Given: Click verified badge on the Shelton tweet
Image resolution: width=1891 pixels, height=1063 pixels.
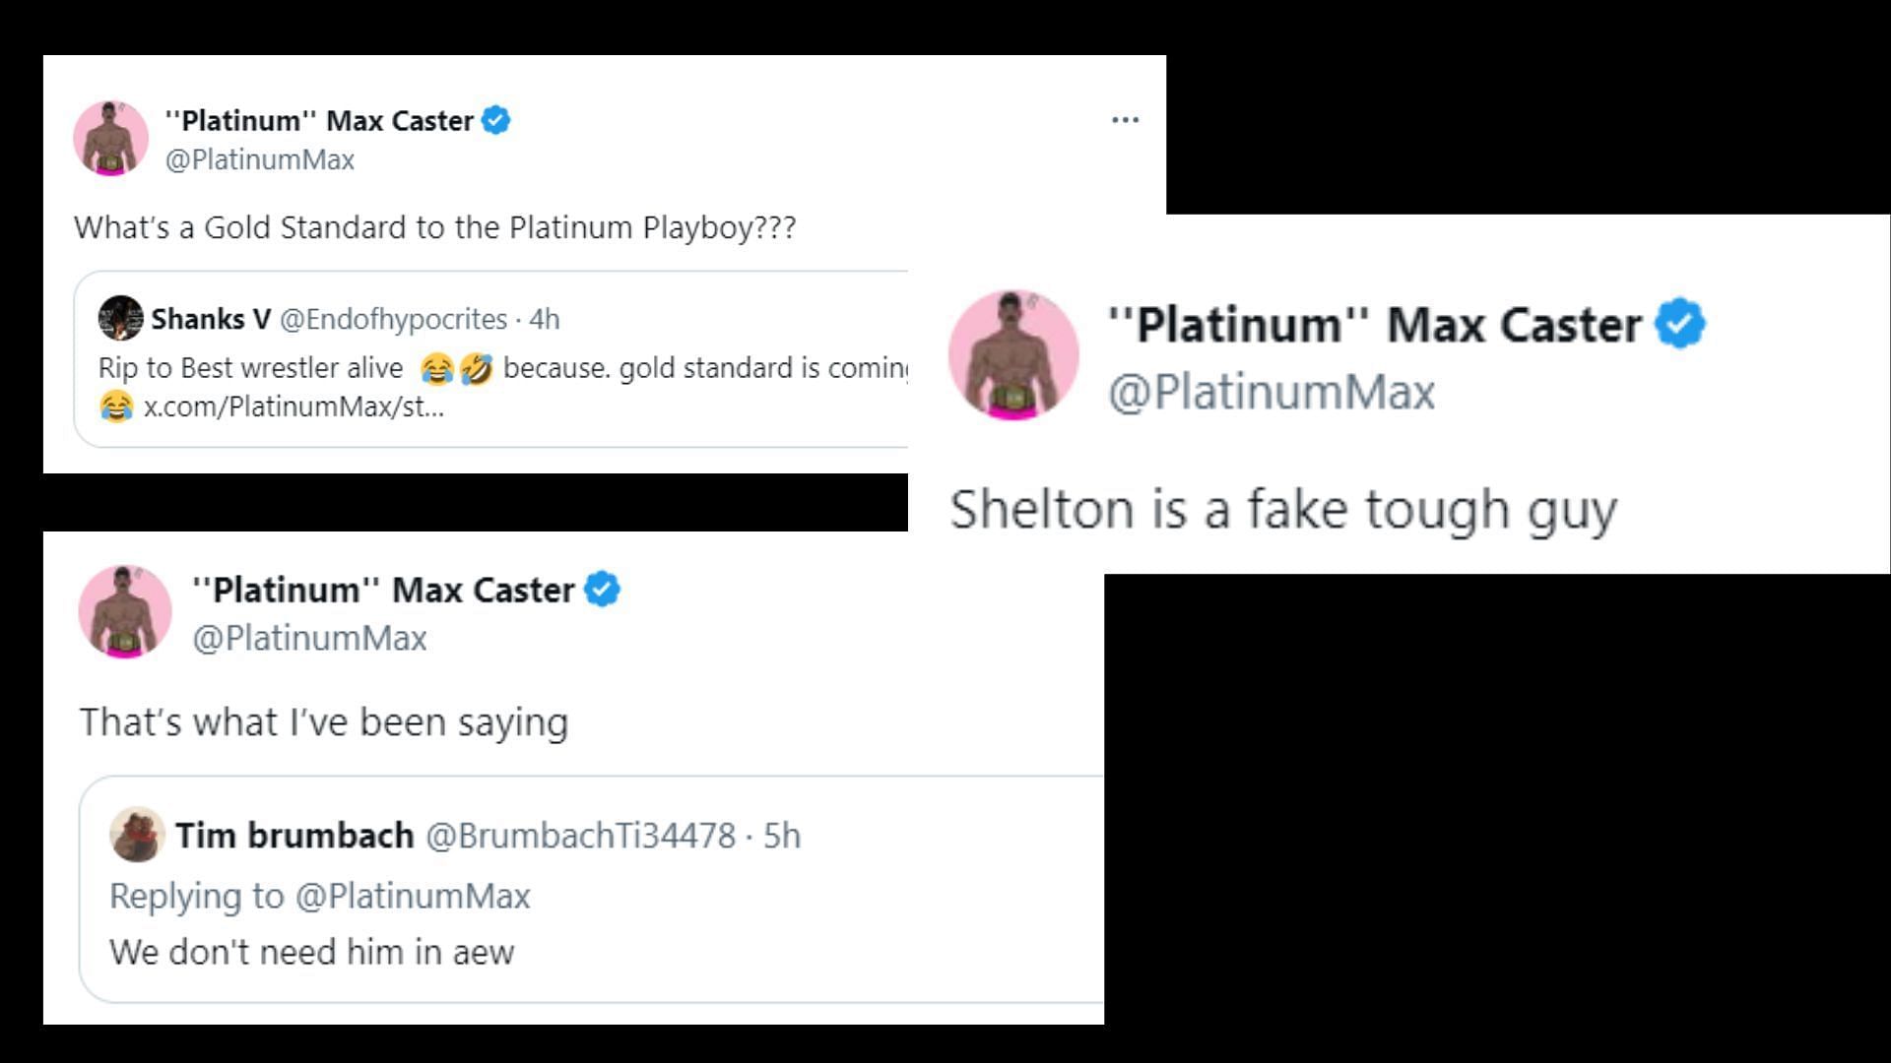Looking at the screenshot, I should tap(1680, 324).
